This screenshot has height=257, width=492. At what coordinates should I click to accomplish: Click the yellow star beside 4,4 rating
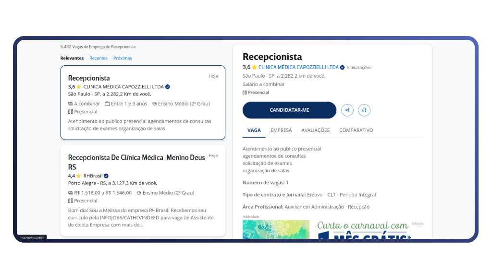coord(79,176)
